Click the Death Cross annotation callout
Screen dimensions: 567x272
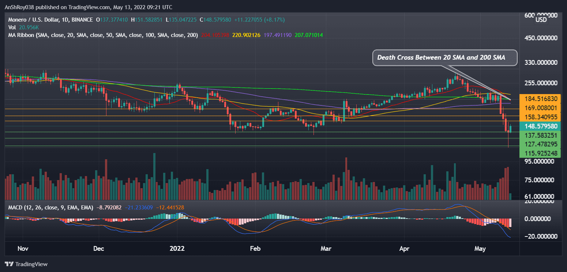(x=444, y=57)
